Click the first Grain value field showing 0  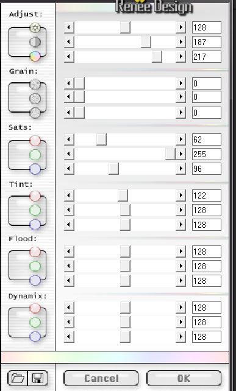point(207,83)
